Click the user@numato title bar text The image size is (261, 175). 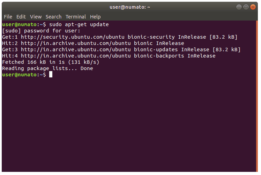[x=130, y=7]
